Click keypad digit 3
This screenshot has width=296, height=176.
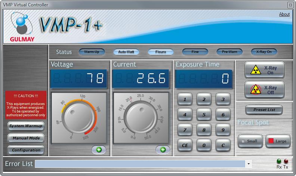(223, 99)
